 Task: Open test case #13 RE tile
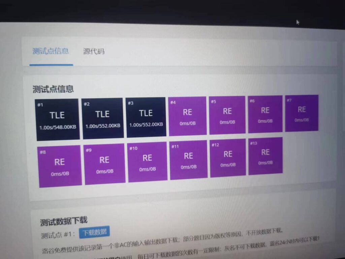coord(265,156)
